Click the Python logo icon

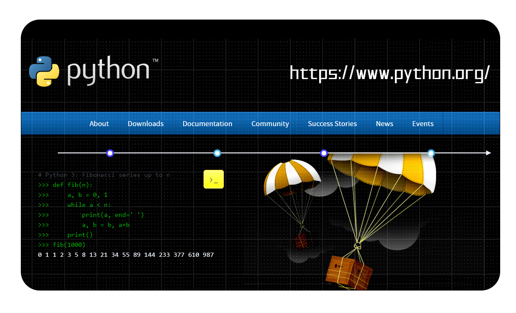pos(45,71)
